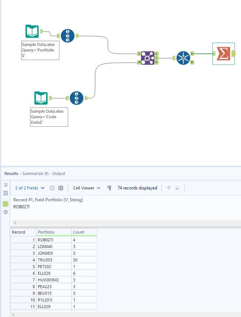Click lower Input Data output anchor
Viewport: 241px width, 317px height.
(x=50, y=98)
